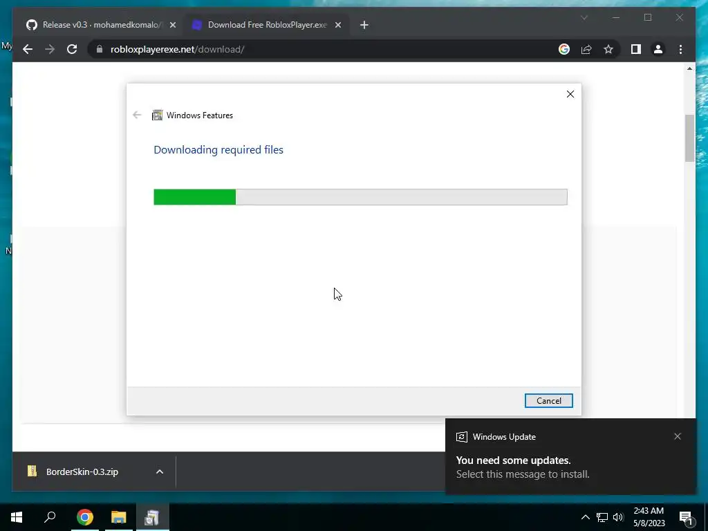Open taskbar search
Viewport: 708px width, 531px height.
(50, 517)
